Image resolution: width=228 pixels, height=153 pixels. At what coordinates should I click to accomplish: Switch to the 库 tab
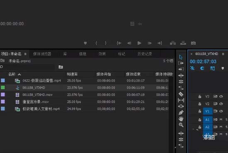65,54
